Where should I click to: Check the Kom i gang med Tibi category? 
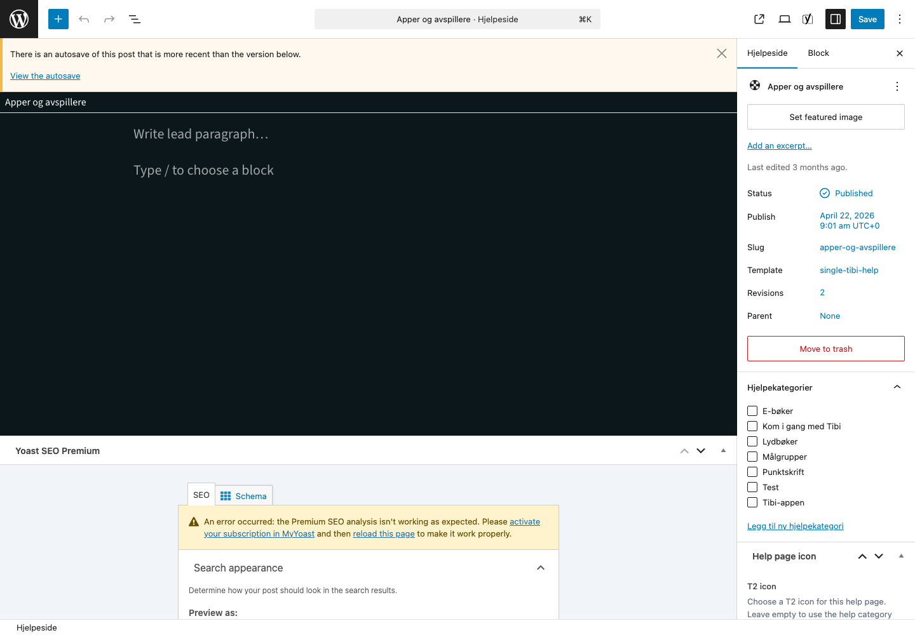(752, 426)
